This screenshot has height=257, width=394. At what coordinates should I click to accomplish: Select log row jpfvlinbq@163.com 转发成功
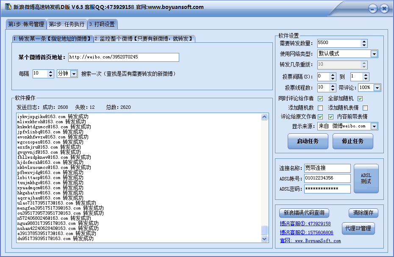pos(50,132)
